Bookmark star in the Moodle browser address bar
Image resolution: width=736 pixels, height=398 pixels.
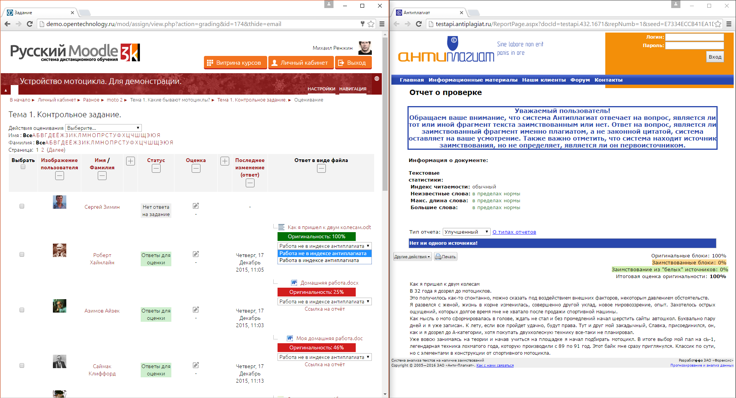coord(371,24)
